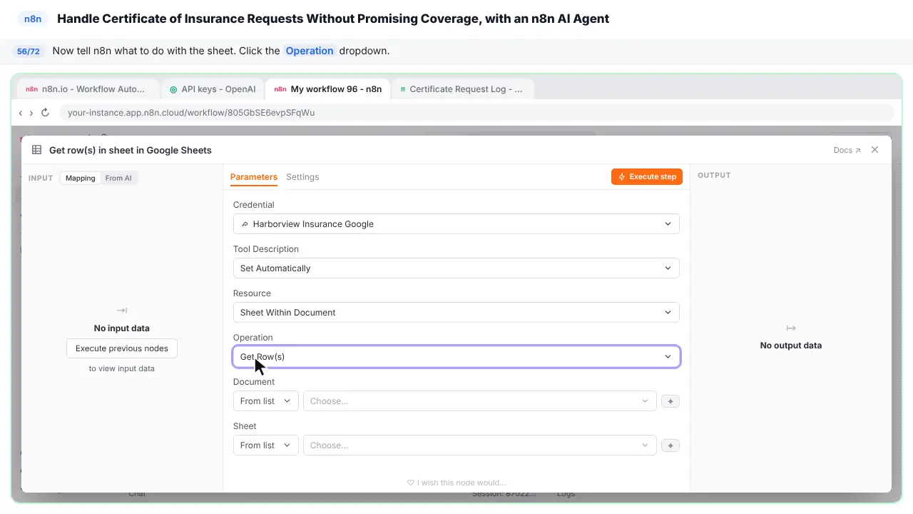913x514 pixels.
Task: Close the node panel with the X
Action: pyautogui.click(x=875, y=150)
